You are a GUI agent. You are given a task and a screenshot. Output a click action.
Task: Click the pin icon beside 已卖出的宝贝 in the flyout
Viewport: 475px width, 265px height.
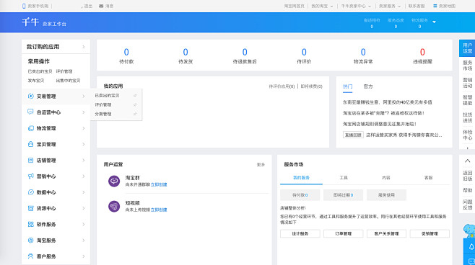(x=135, y=96)
